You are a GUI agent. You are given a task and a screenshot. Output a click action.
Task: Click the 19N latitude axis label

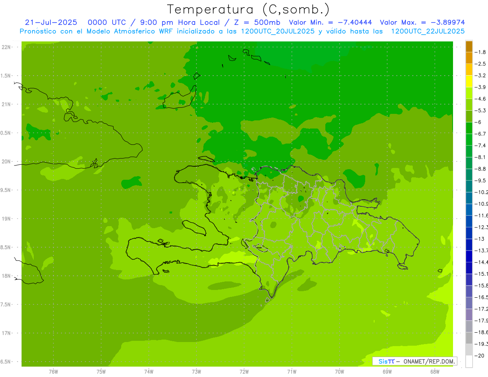tap(6, 219)
